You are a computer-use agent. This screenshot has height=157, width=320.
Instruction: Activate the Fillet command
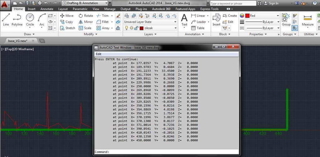102,22
